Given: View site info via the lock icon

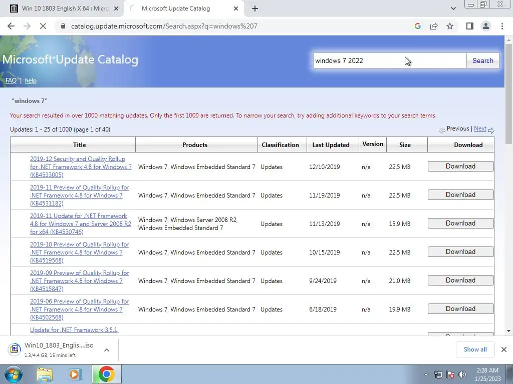Looking at the screenshot, I should point(63,26).
